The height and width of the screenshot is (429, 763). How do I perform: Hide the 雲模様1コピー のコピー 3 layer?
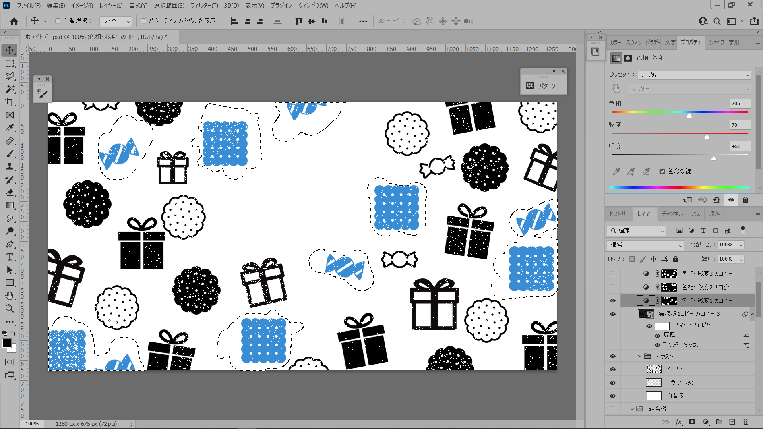(x=612, y=314)
